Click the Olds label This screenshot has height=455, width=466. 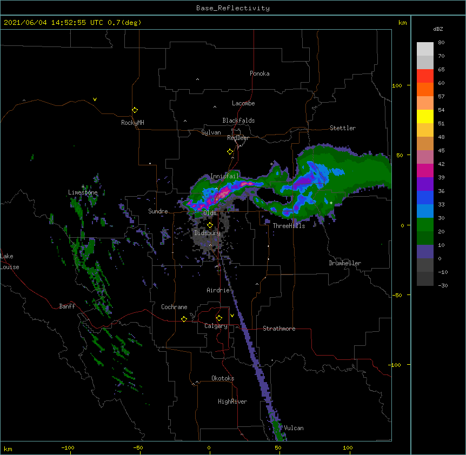(210, 213)
